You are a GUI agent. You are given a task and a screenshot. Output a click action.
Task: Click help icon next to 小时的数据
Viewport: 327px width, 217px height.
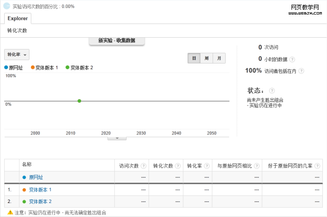[292, 59]
